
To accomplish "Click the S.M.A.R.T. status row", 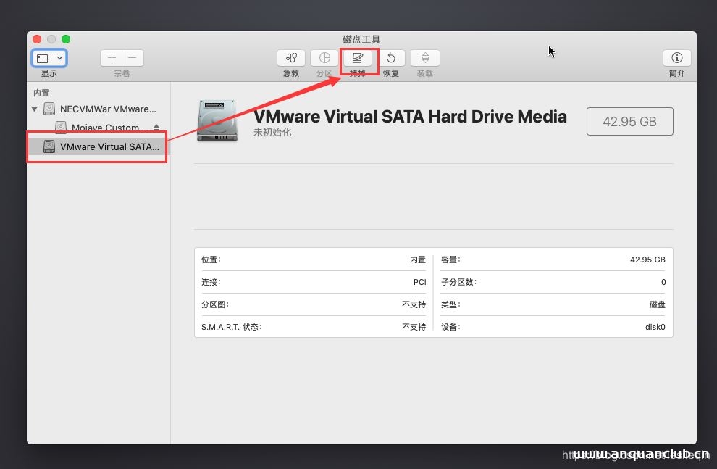I will [x=313, y=327].
